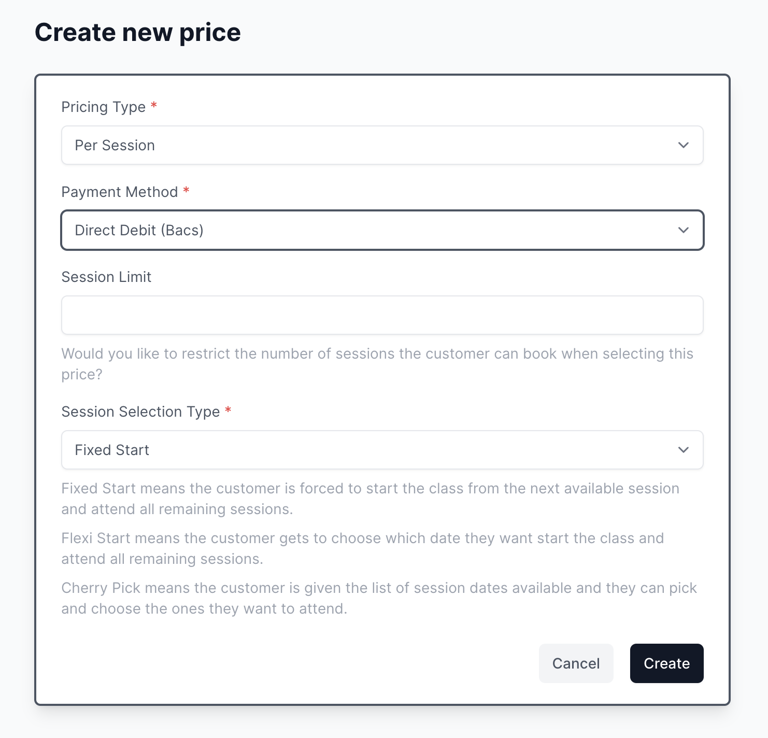
Task: Click the chevron on the Per Session dropdown
Action: (x=684, y=145)
